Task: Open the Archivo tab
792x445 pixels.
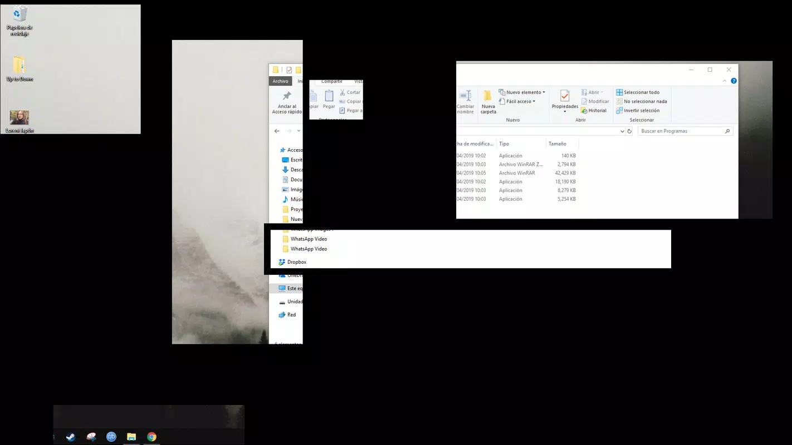Action: coord(280,81)
